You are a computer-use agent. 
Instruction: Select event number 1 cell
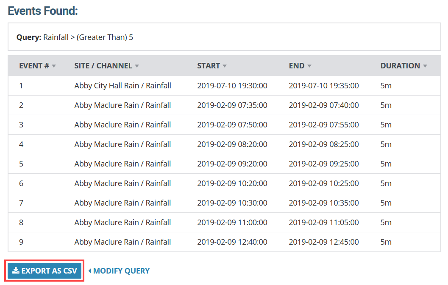click(21, 86)
